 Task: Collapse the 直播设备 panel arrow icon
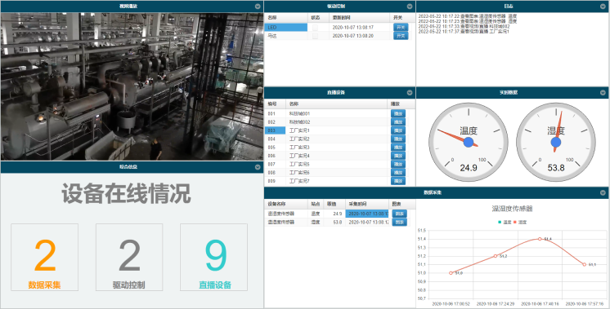point(410,93)
